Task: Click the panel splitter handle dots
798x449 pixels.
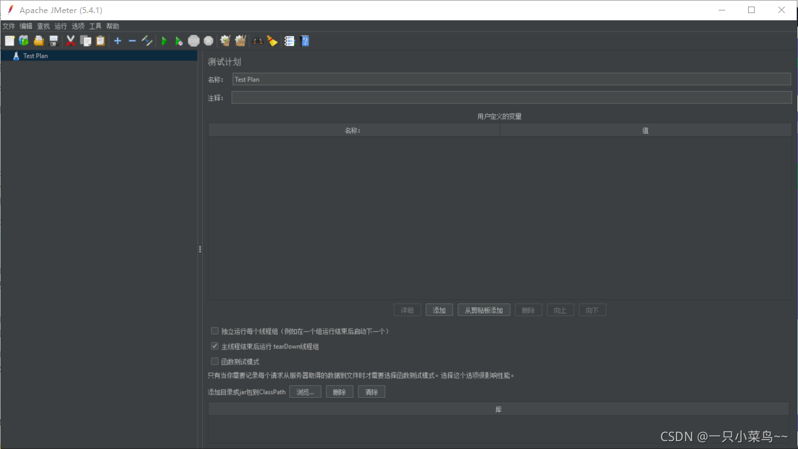Action: (200, 249)
